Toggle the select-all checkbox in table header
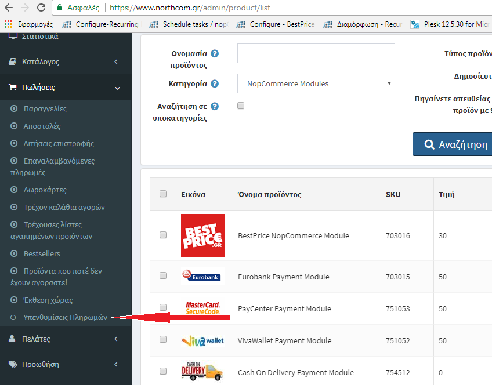 (x=163, y=194)
